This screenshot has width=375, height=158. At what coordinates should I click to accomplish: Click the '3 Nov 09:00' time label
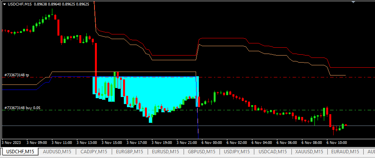[x=37, y=142]
